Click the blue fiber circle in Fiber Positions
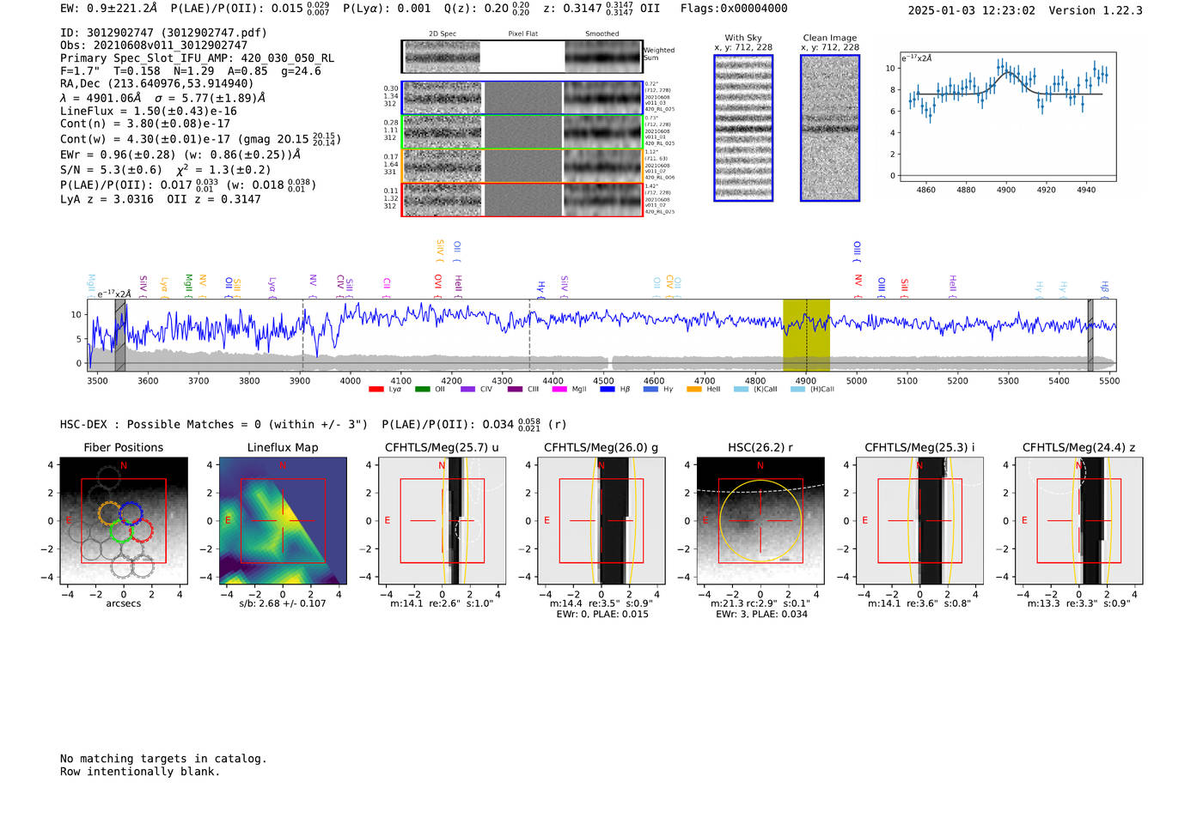The width and height of the screenshot is (1203, 818). tap(131, 513)
